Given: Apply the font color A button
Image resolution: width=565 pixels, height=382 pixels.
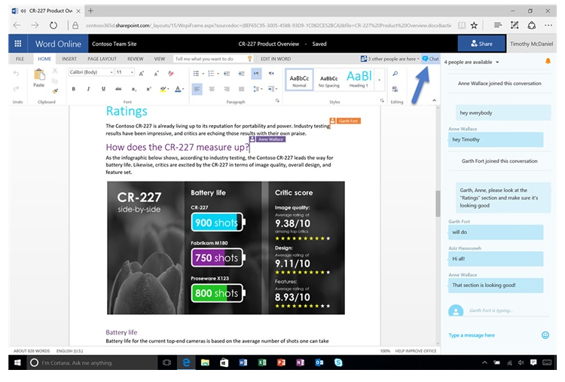Looking at the screenshot, I should coord(178,89).
